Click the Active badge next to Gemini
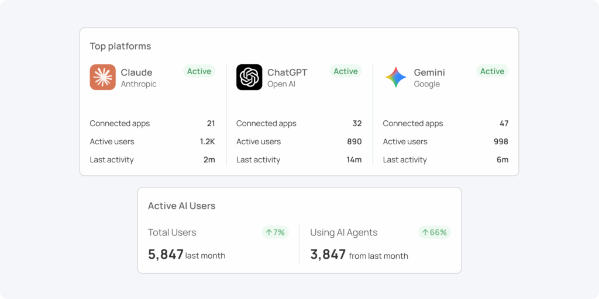The width and height of the screenshot is (599, 299). pyautogui.click(x=492, y=71)
